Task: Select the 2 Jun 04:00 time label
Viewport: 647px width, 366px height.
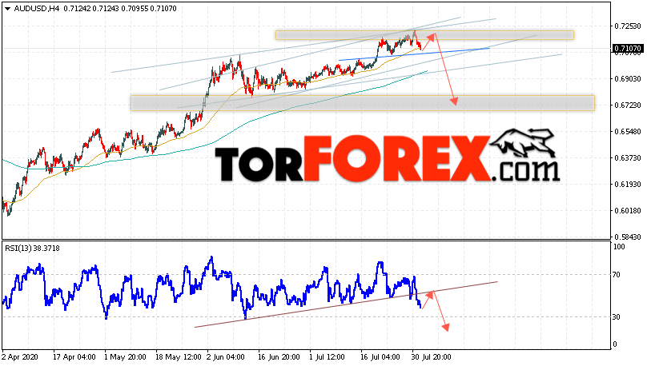Action: coord(226,357)
